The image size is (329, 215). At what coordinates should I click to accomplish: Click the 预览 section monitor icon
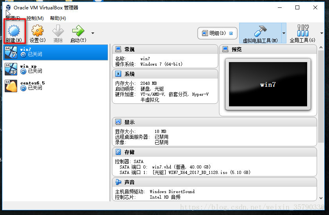pos(225,49)
